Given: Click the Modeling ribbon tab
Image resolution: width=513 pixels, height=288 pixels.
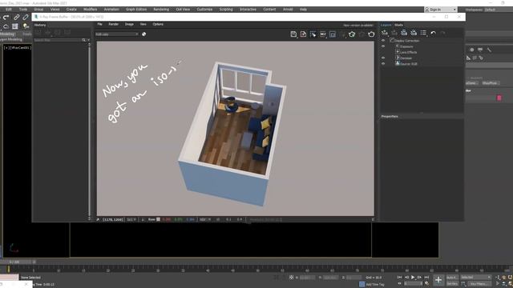Looking at the screenshot, I should point(7,34).
